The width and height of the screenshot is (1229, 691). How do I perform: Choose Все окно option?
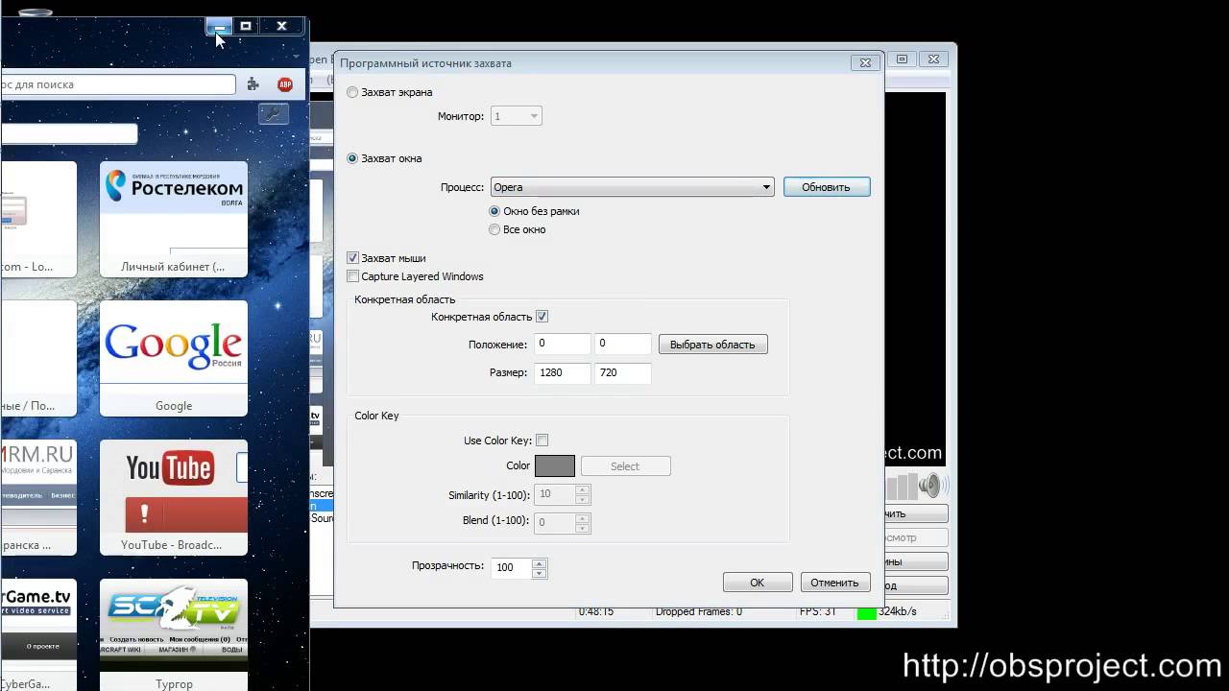coord(494,229)
